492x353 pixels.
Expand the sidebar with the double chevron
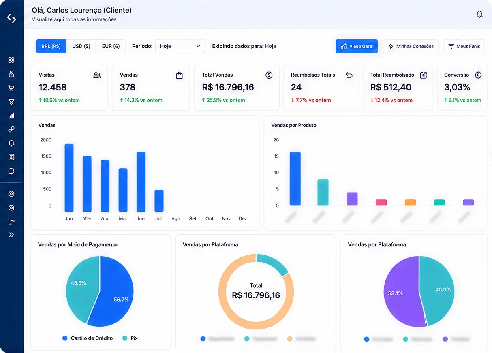11,235
